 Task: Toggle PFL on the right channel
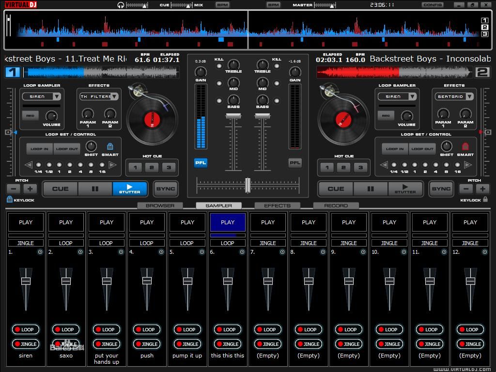pos(295,163)
